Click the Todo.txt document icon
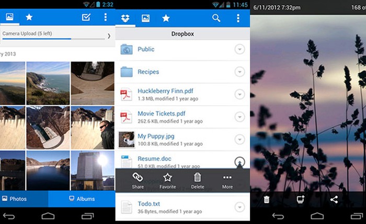This screenshot has height=224, width=366. click(x=127, y=207)
